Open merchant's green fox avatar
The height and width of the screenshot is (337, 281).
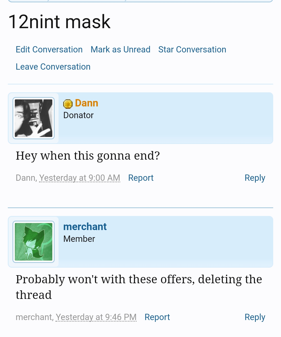click(34, 242)
